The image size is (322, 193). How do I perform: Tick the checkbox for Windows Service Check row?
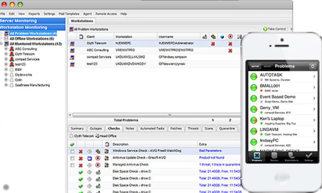pos(72,151)
